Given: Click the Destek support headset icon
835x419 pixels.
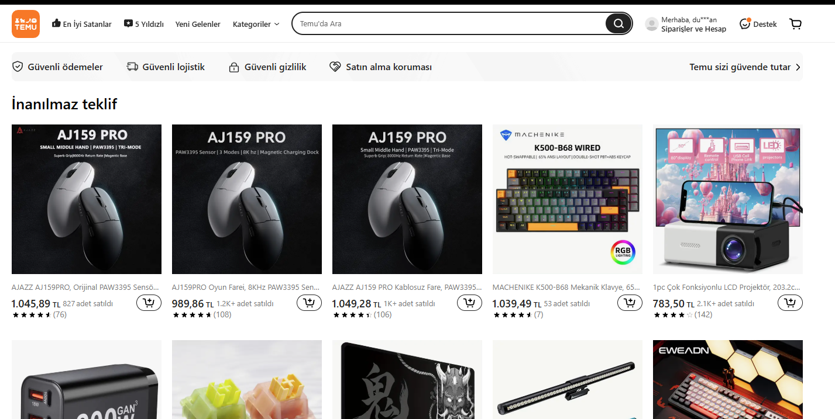Looking at the screenshot, I should pyautogui.click(x=745, y=24).
